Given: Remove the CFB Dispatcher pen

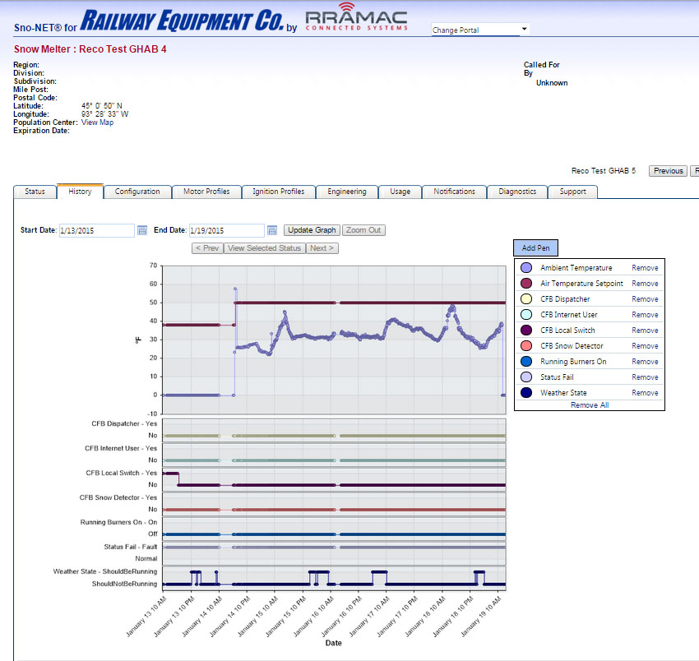Looking at the screenshot, I should point(645,299).
